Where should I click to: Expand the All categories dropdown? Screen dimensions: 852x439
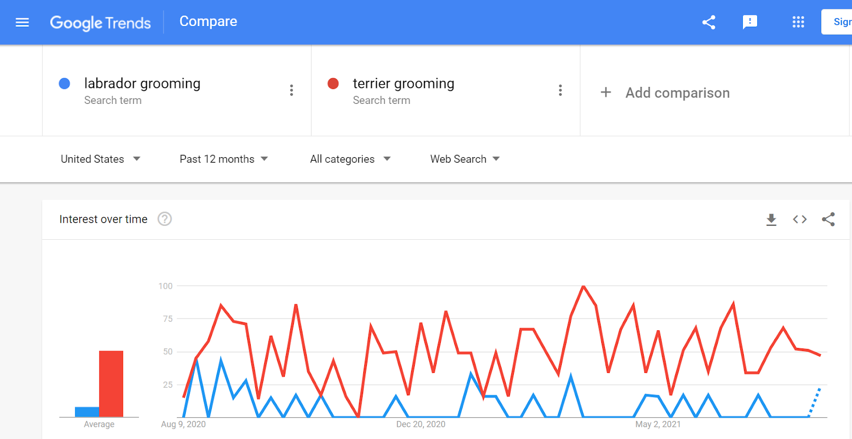pyautogui.click(x=350, y=159)
